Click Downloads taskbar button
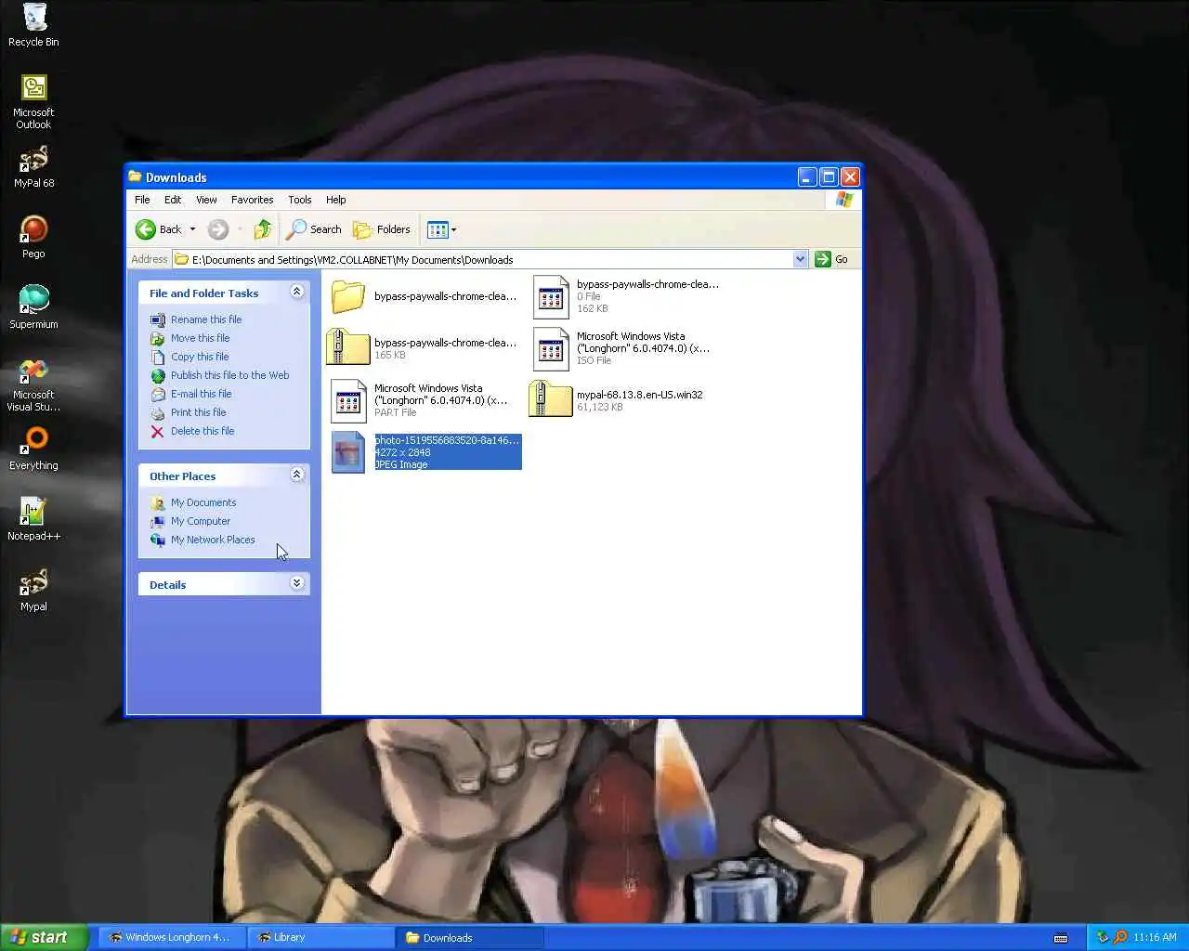1189x951 pixels. [x=469, y=937]
